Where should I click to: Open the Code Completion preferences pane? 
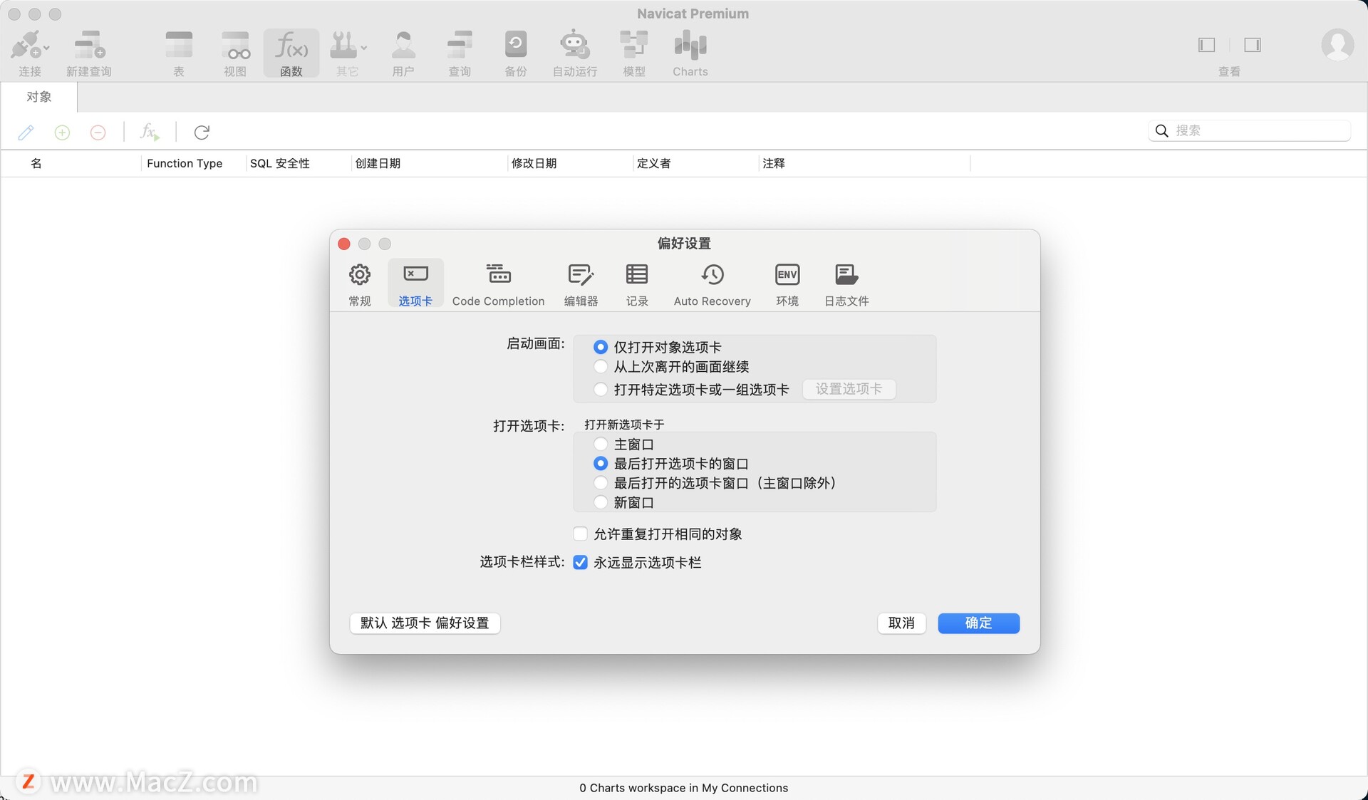[x=498, y=284]
